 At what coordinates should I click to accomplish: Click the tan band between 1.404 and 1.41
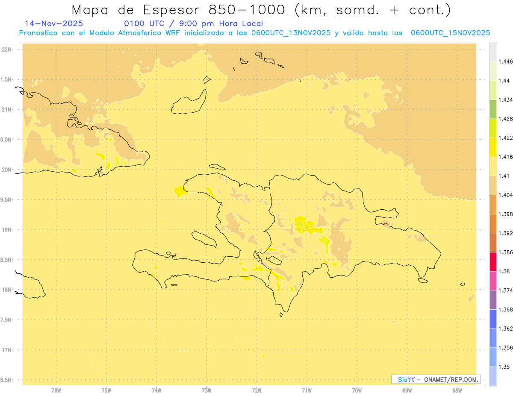click(493, 185)
